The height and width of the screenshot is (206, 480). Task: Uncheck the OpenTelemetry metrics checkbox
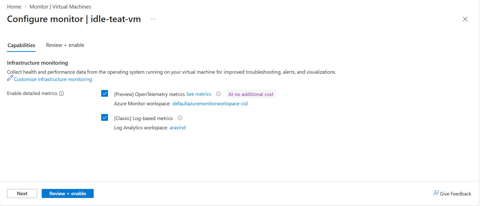[x=105, y=93]
